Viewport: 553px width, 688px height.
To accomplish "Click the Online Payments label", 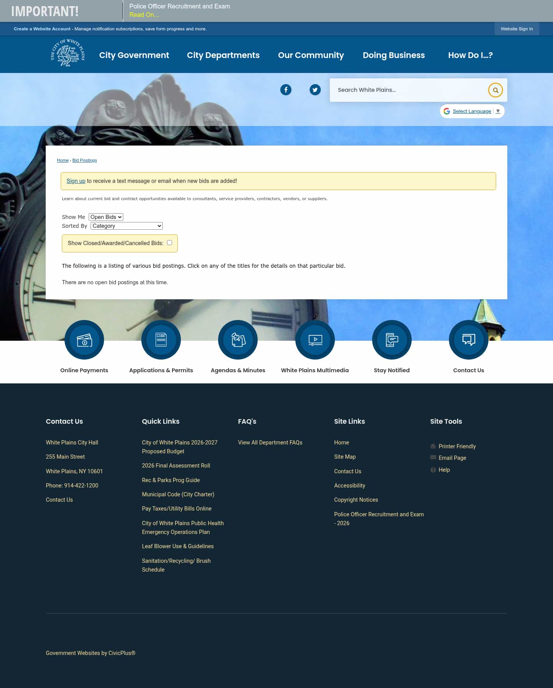I will coord(84,370).
